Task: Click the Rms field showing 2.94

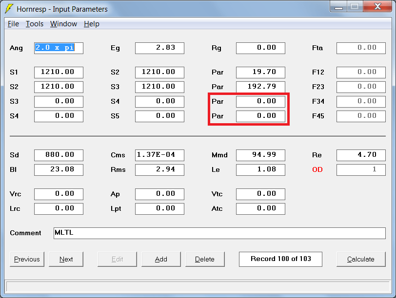Action: click(x=159, y=169)
